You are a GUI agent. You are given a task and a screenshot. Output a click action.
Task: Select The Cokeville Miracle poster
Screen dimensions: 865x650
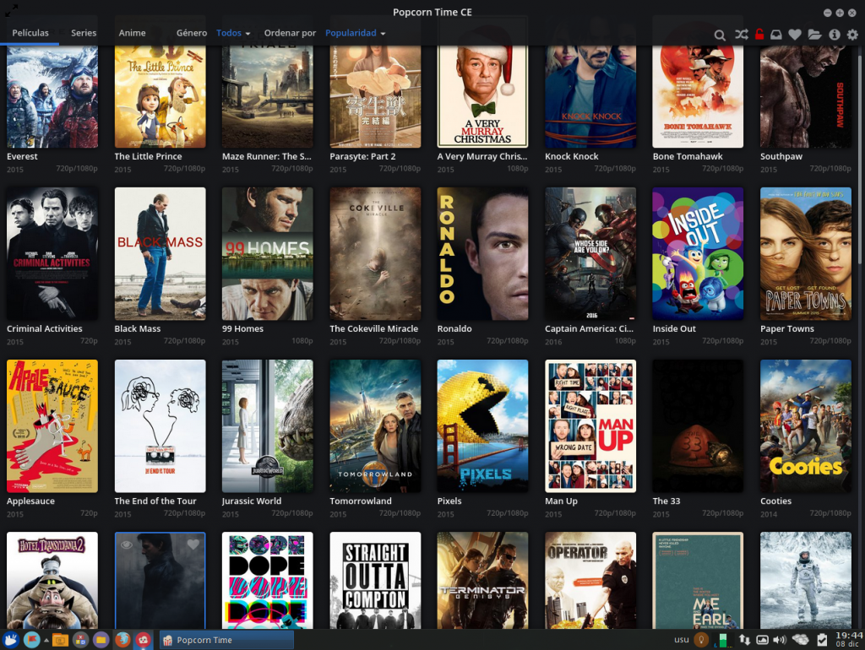(x=375, y=253)
